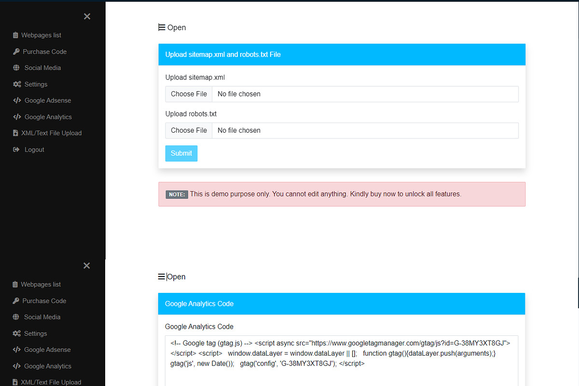The height and width of the screenshot is (386, 579).
Task: Click Choose File for sitemap.xml upload
Action: pyautogui.click(x=189, y=94)
